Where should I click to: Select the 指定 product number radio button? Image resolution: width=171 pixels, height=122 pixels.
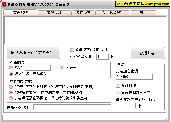pyautogui.click(x=11, y=68)
